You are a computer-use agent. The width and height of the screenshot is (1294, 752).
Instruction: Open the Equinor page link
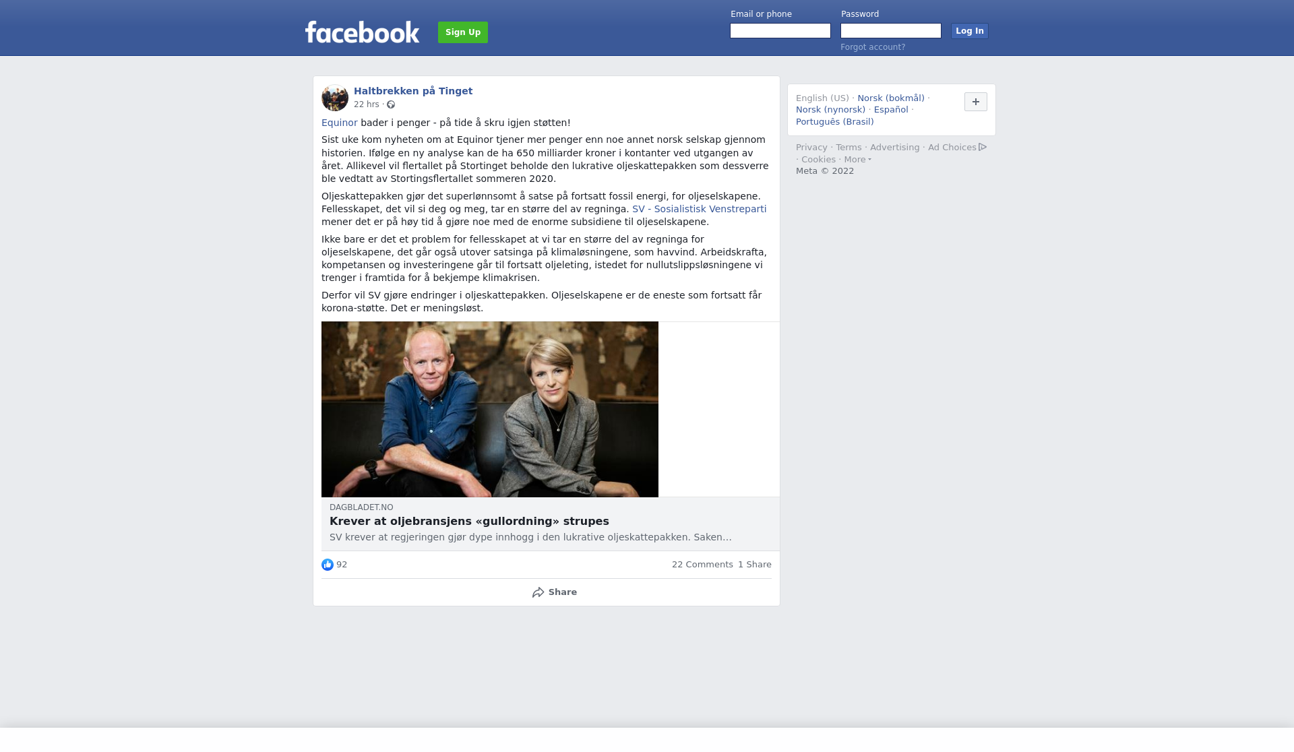pyautogui.click(x=340, y=123)
